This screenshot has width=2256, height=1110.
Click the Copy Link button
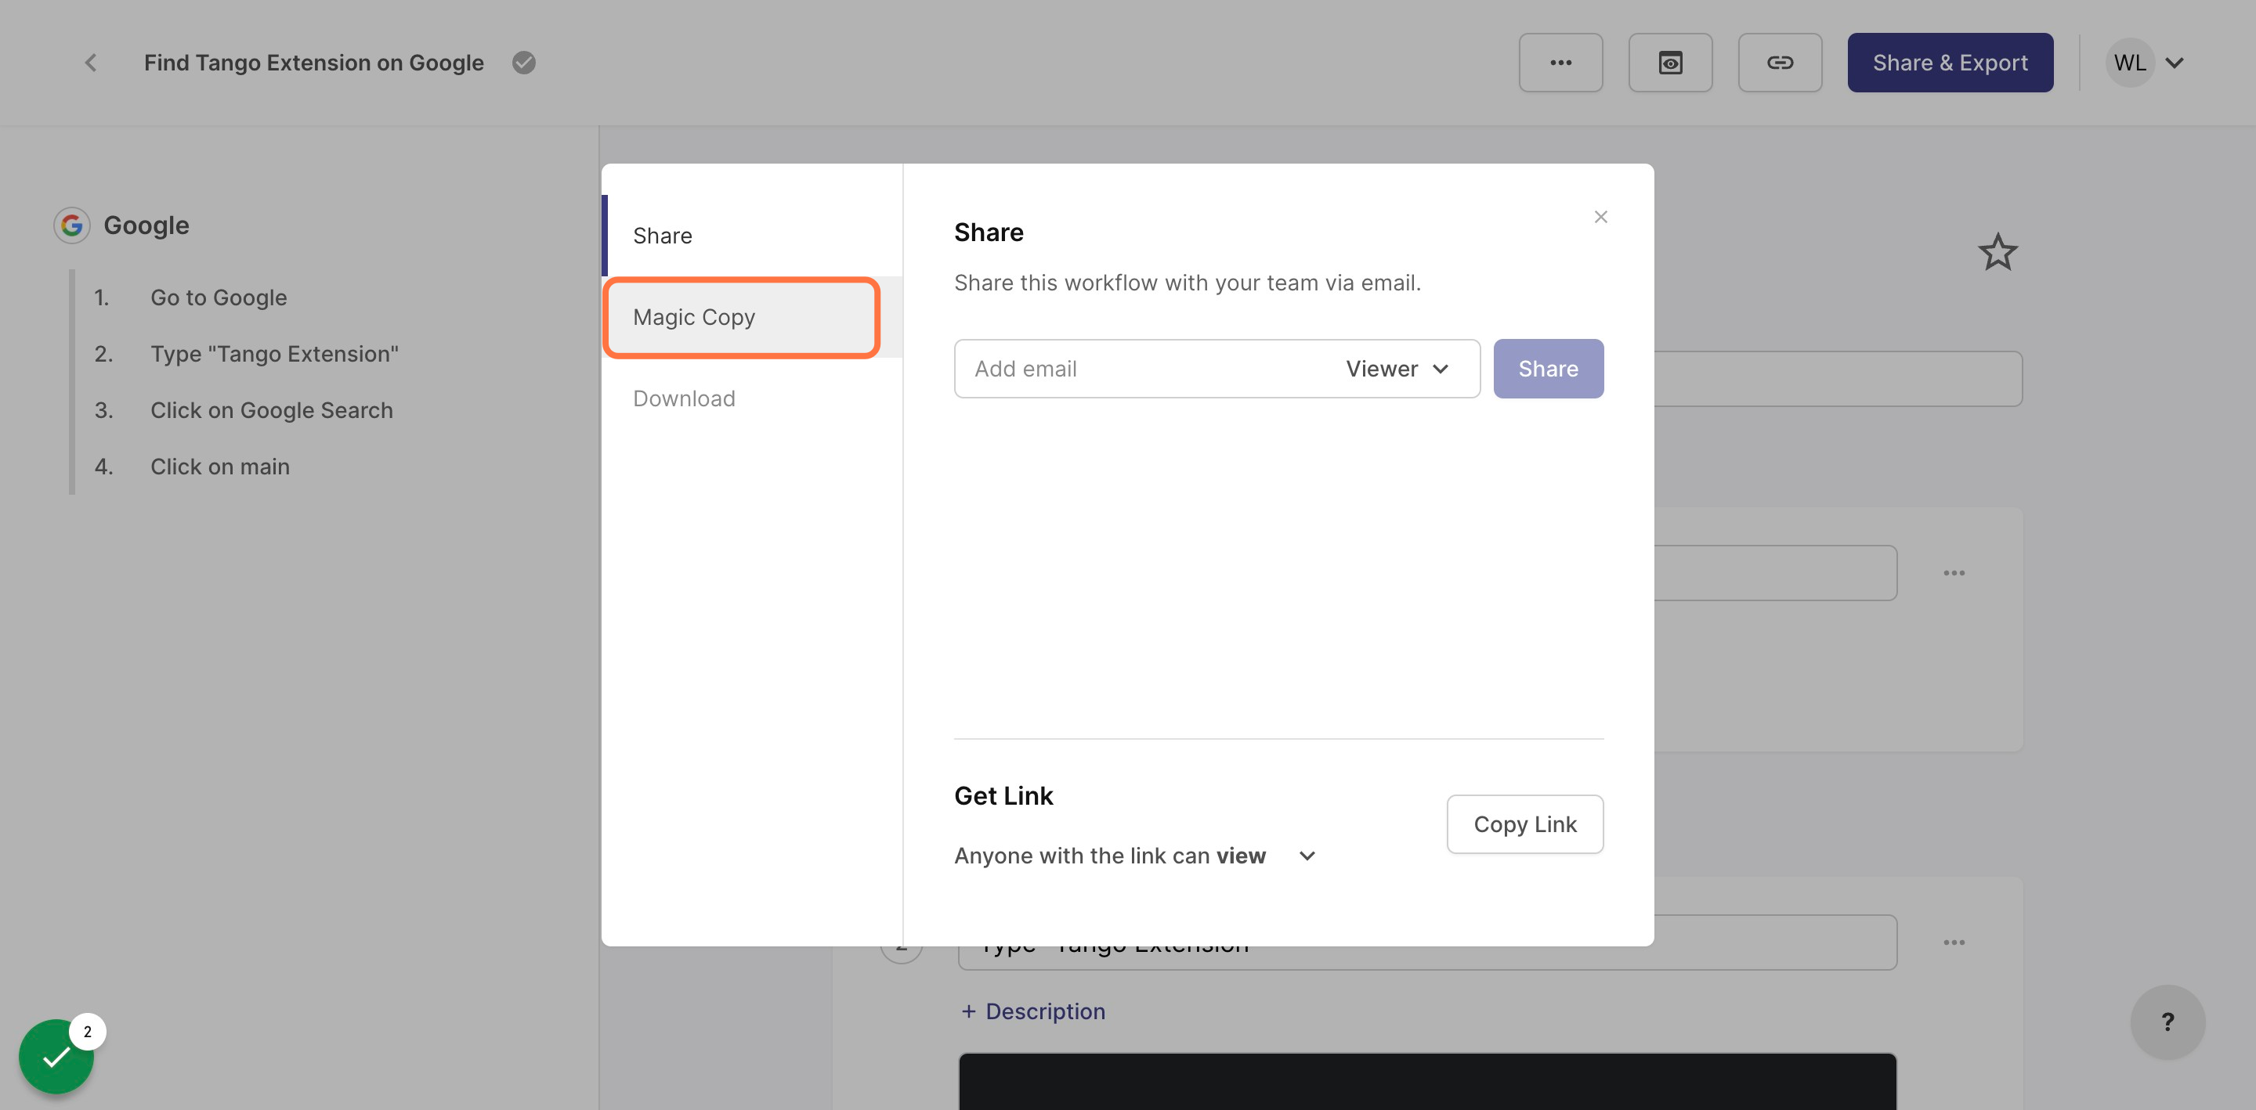(1524, 823)
